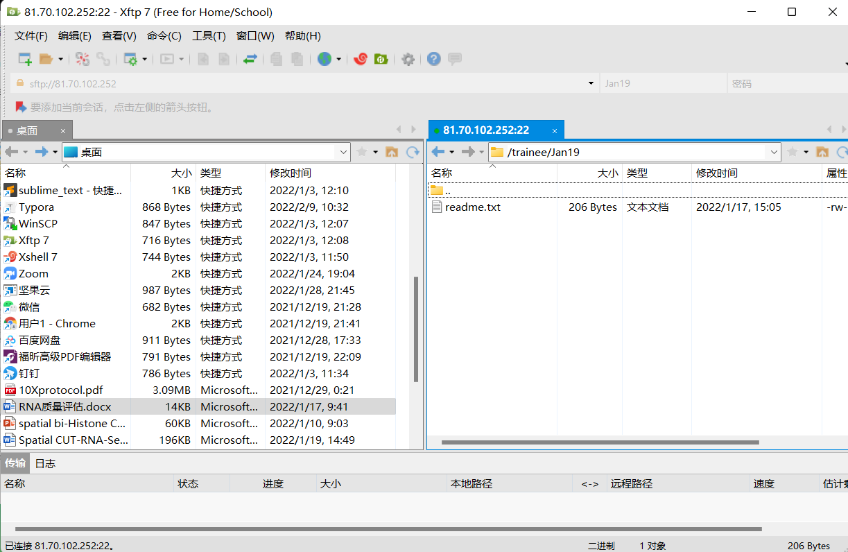
Task: Click the red disconnect icon in toolbar
Action: 83,59
